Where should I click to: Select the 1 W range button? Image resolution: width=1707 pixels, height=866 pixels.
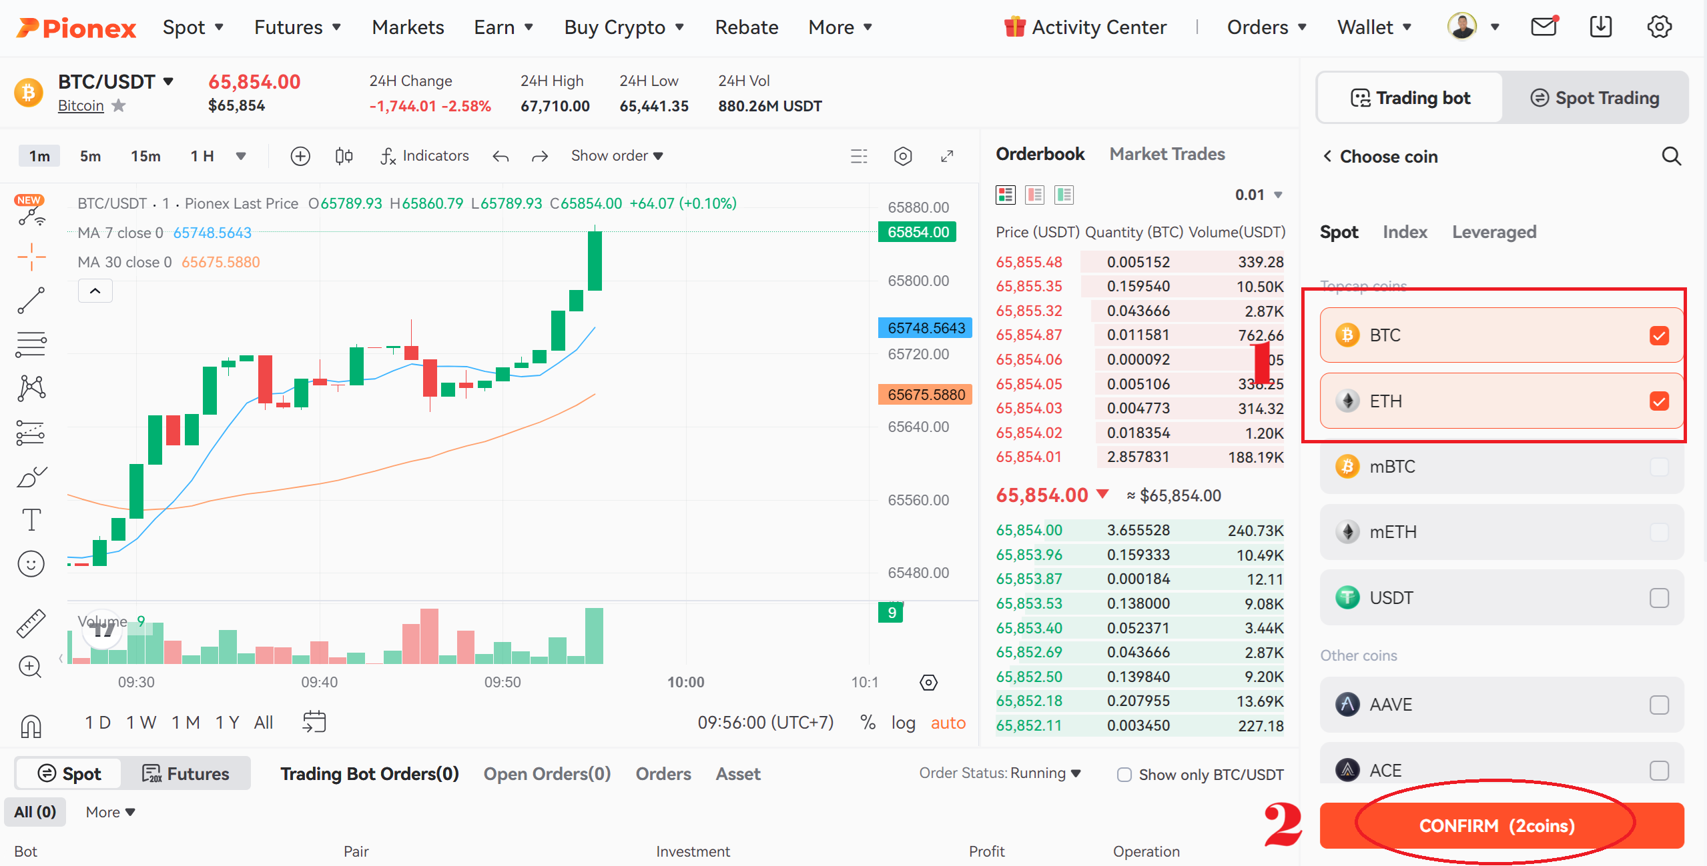(x=141, y=723)
